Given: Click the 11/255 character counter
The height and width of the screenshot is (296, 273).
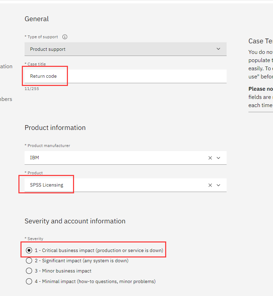Looking at the screenshot, I should 32,89.
